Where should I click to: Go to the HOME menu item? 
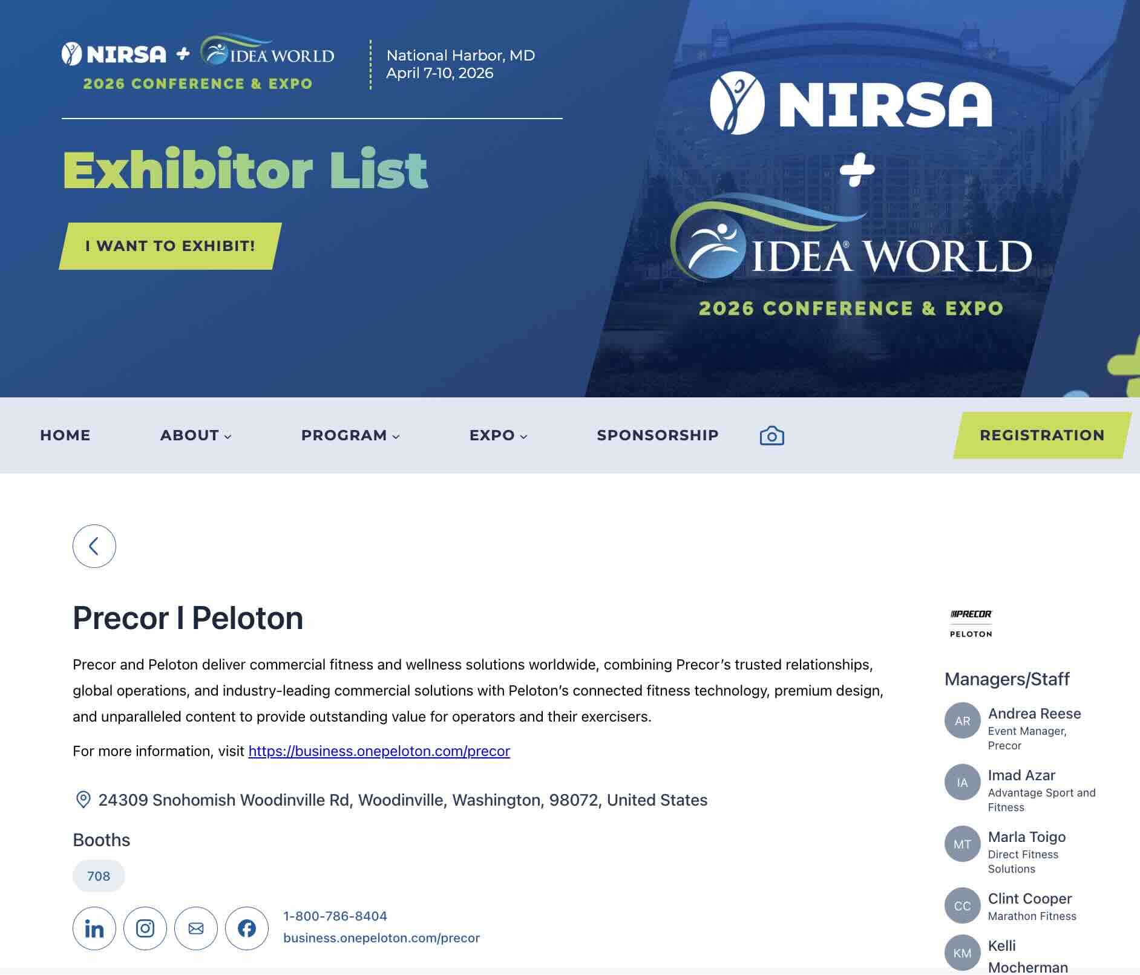point(65,435)
